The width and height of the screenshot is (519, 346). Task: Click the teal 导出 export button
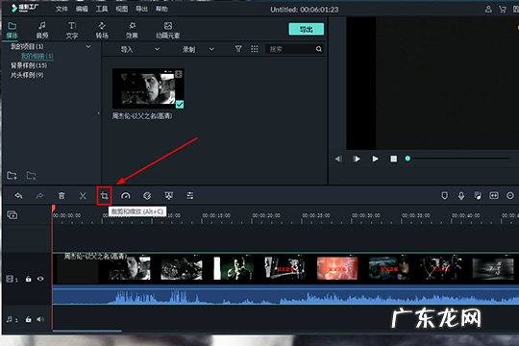click(307, 29)
